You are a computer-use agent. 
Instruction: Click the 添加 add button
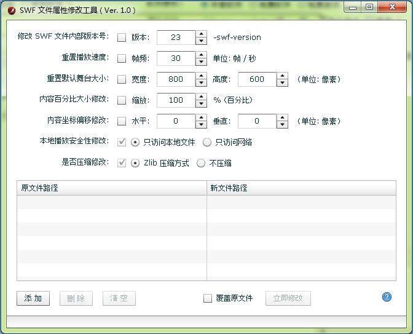33,298
